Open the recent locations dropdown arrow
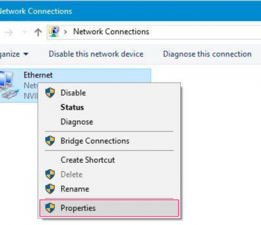 24,32
